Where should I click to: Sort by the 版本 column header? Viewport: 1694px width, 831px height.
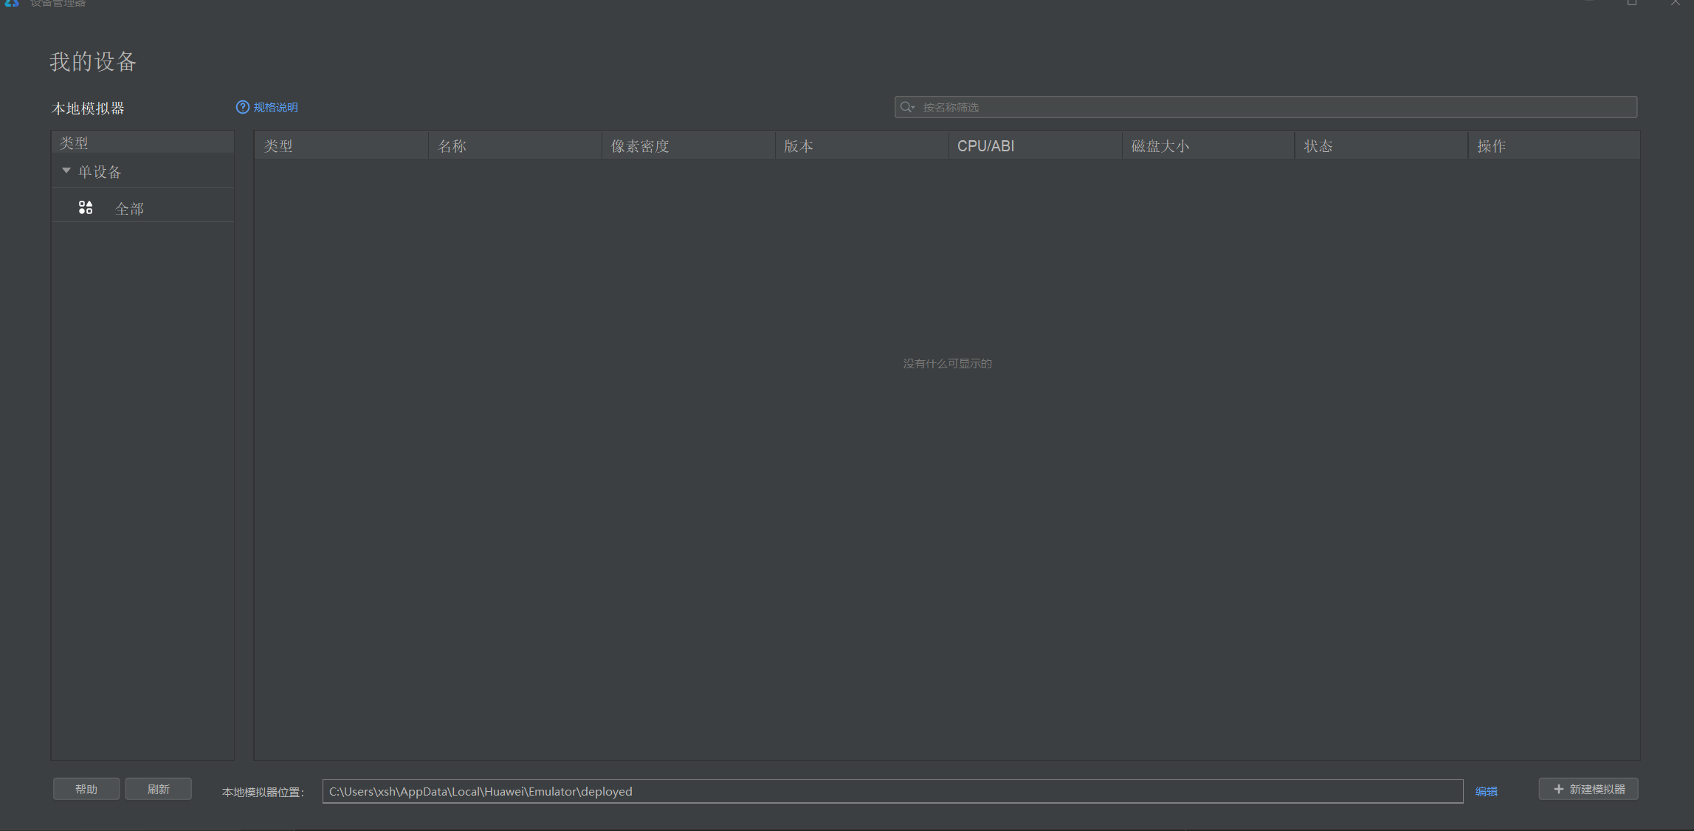pos(861,146)
